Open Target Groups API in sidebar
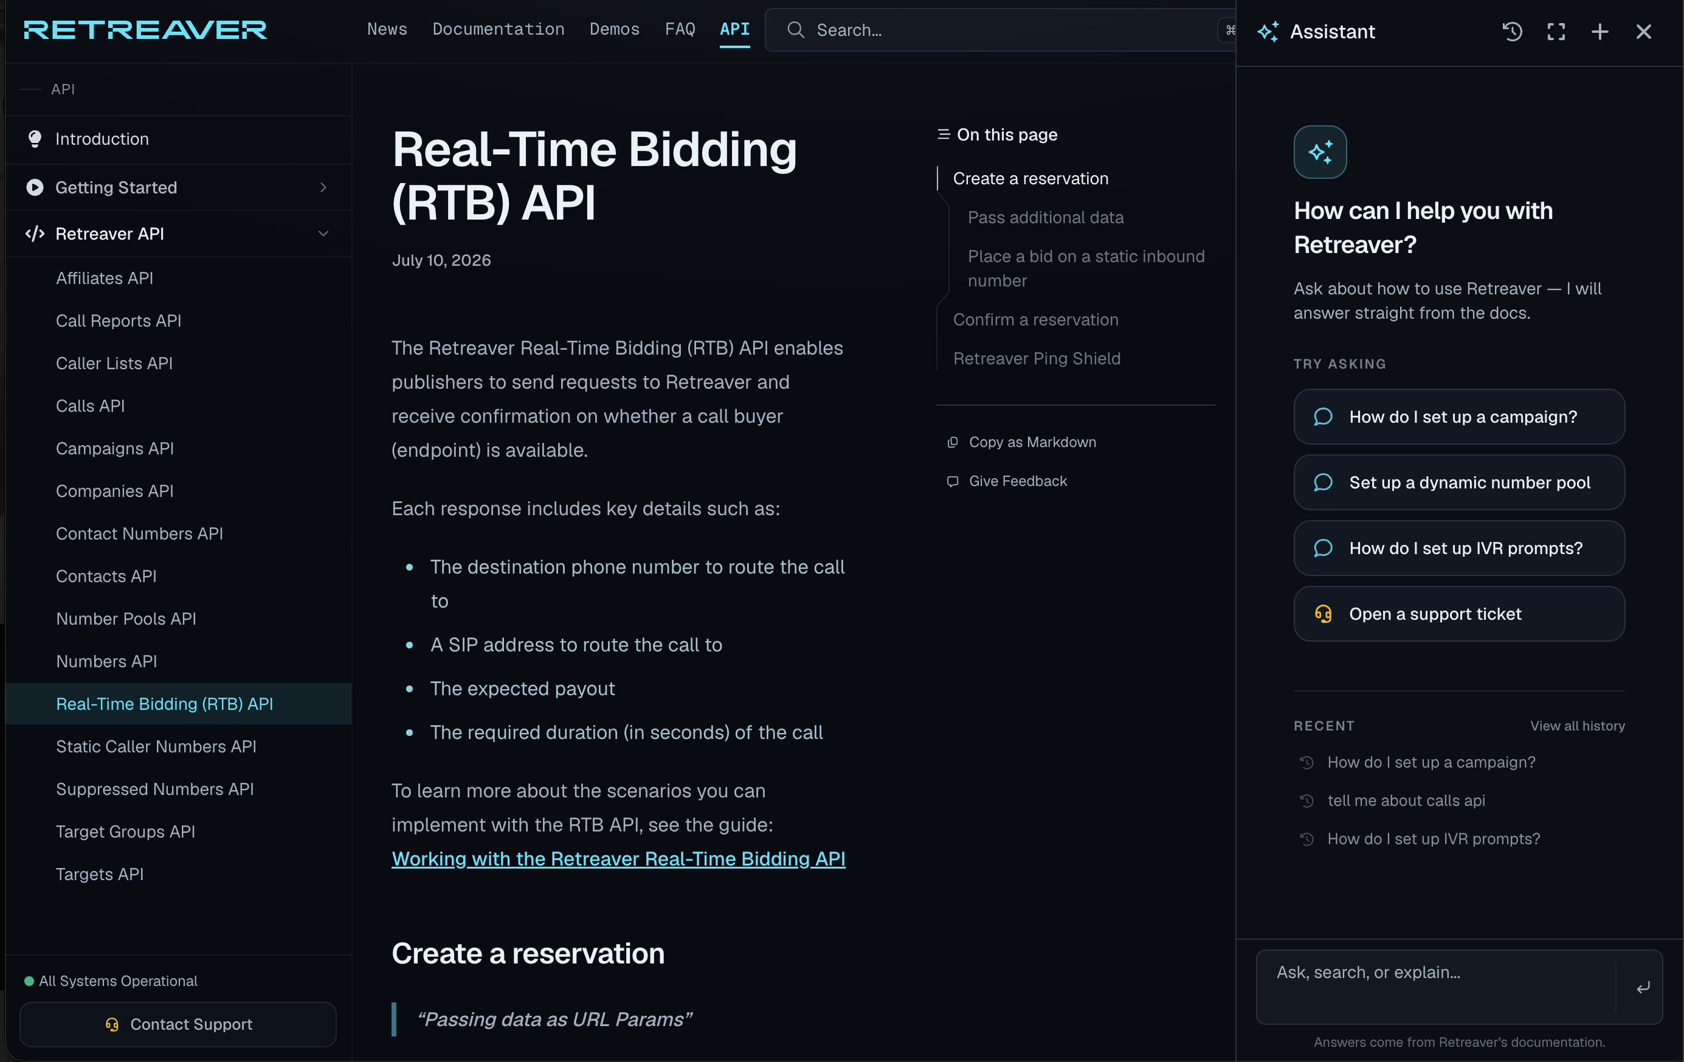Viewport: 1684px width, 1062px height. [125, 832]
